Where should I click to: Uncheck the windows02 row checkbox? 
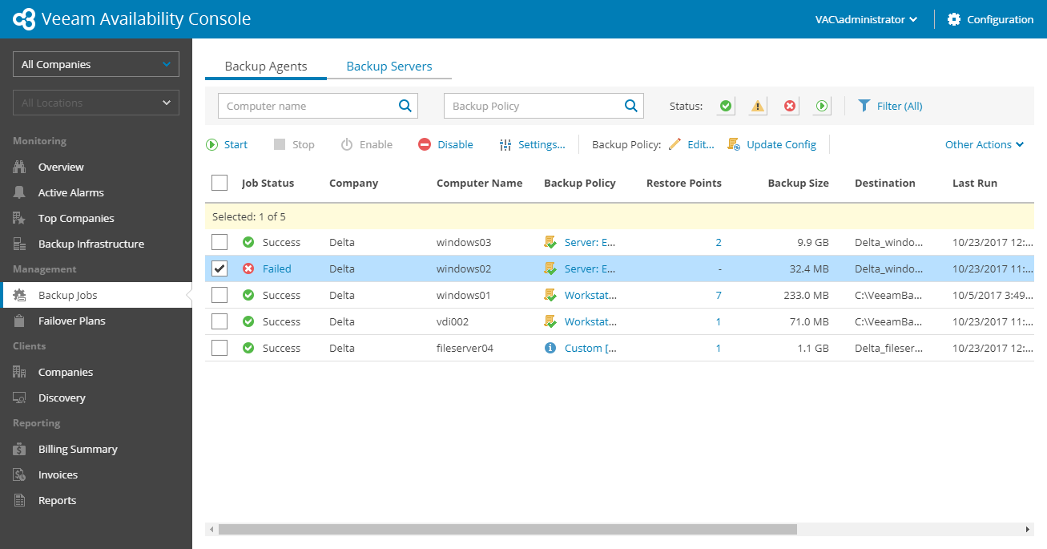219,268
